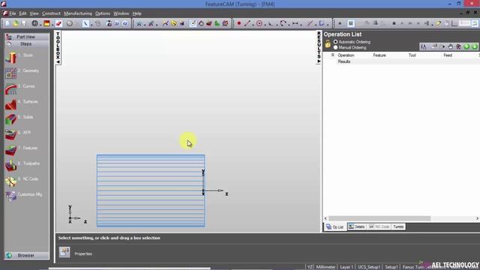Open the Options menu
Viewport: 480px width, 270px height.
pos(103,13)
